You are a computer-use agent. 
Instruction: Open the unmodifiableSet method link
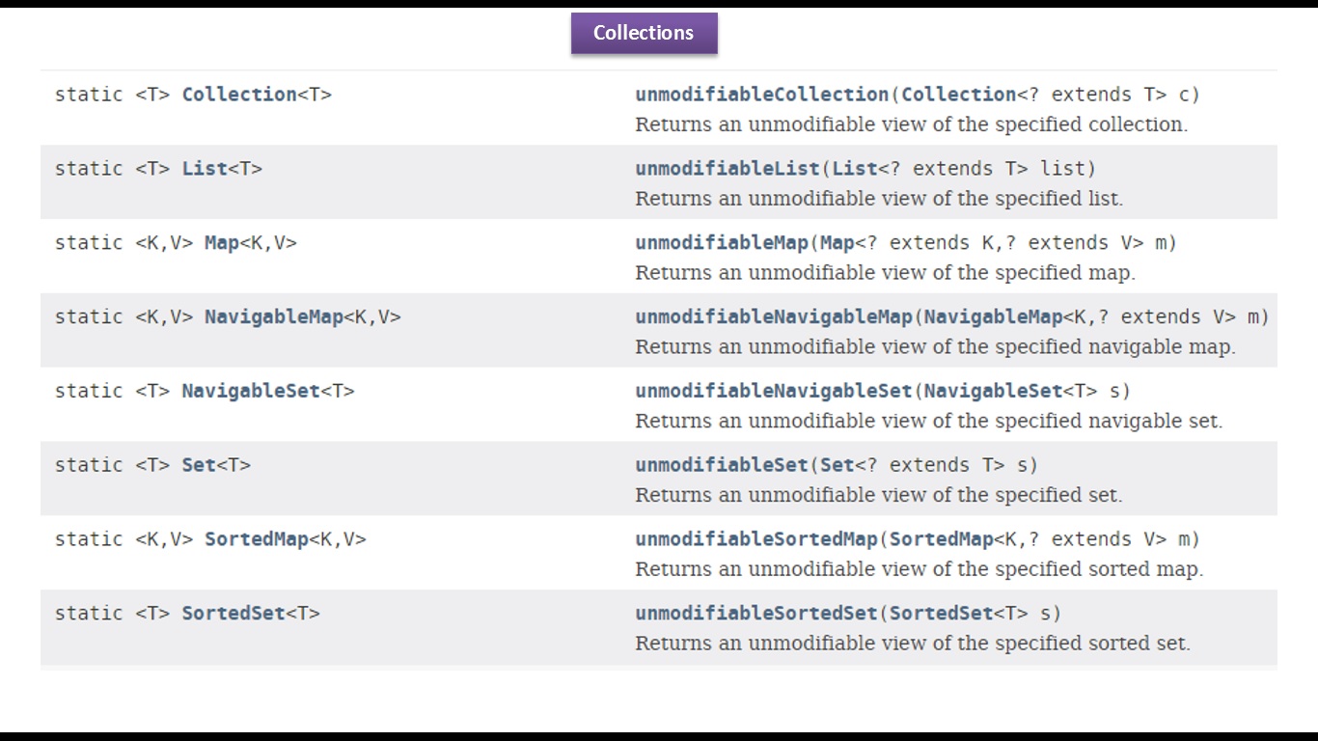tap(722, 465)
